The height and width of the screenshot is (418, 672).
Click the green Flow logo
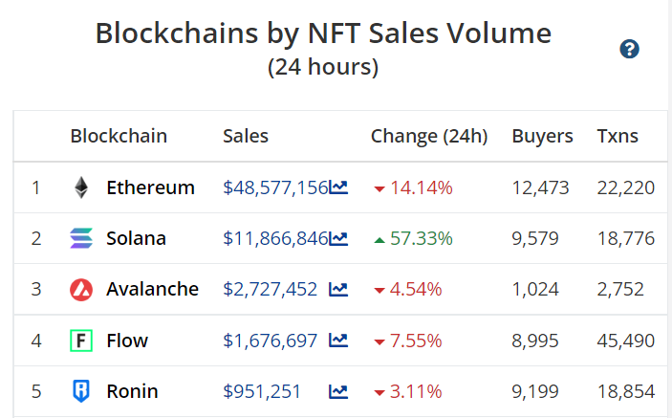(81, 341)
